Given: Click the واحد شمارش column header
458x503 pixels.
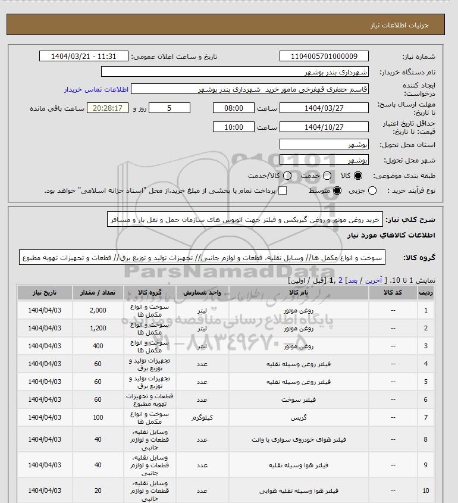Looking at the screenshot, I should [202, 292].
